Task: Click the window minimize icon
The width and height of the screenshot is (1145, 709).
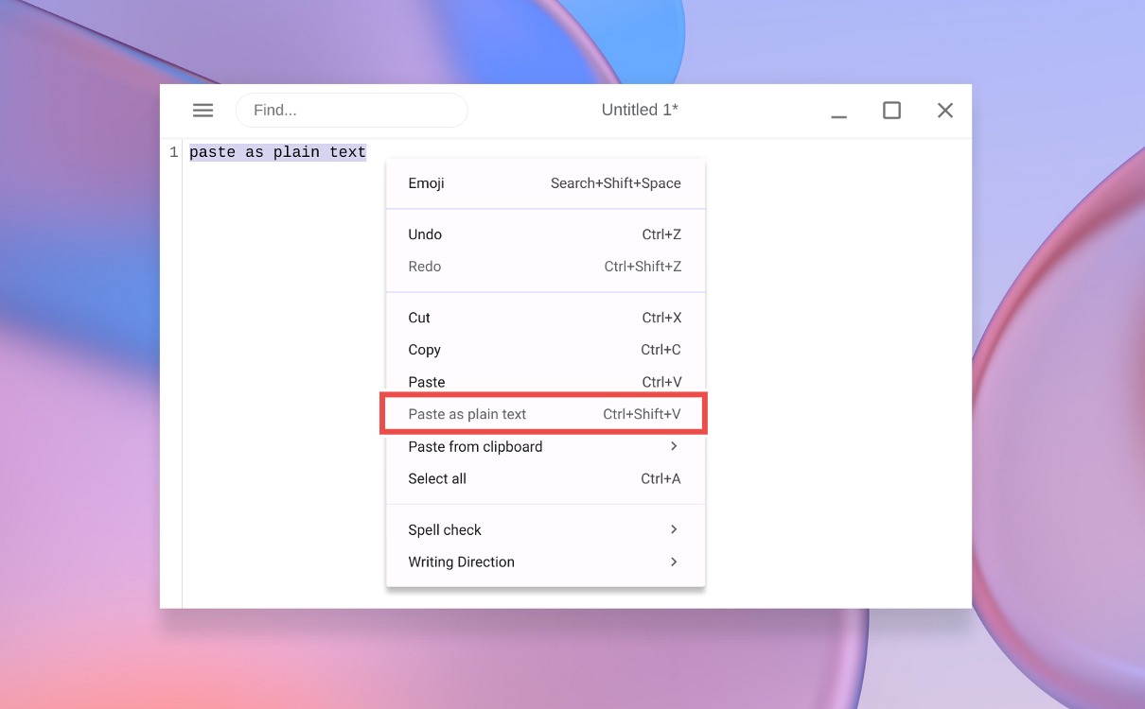Action: tap(838, 110)
